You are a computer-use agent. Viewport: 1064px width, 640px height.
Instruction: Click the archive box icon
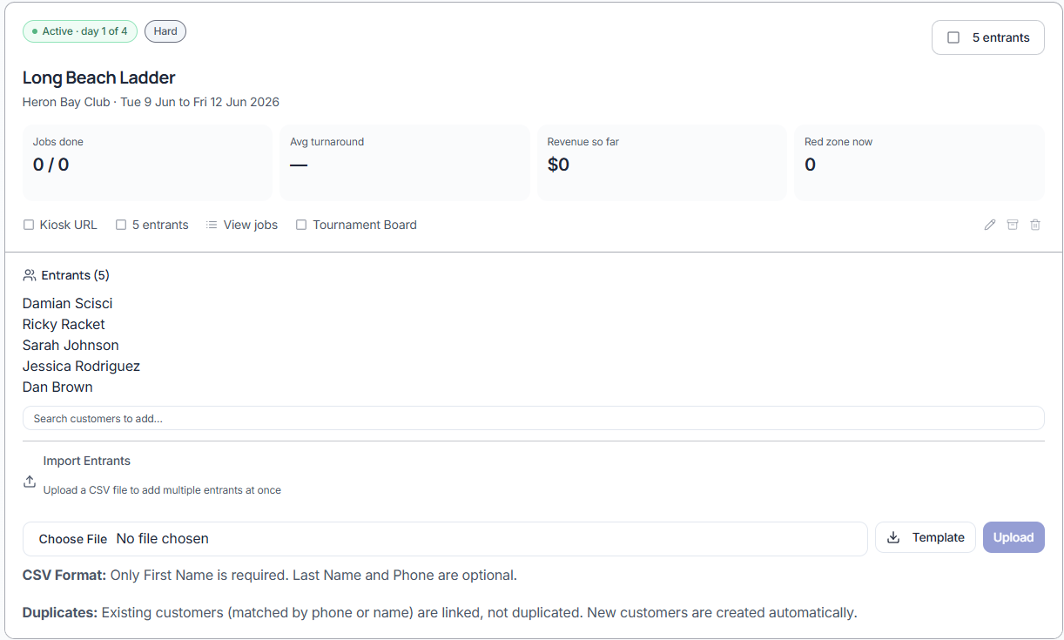tap(1013, 225)
